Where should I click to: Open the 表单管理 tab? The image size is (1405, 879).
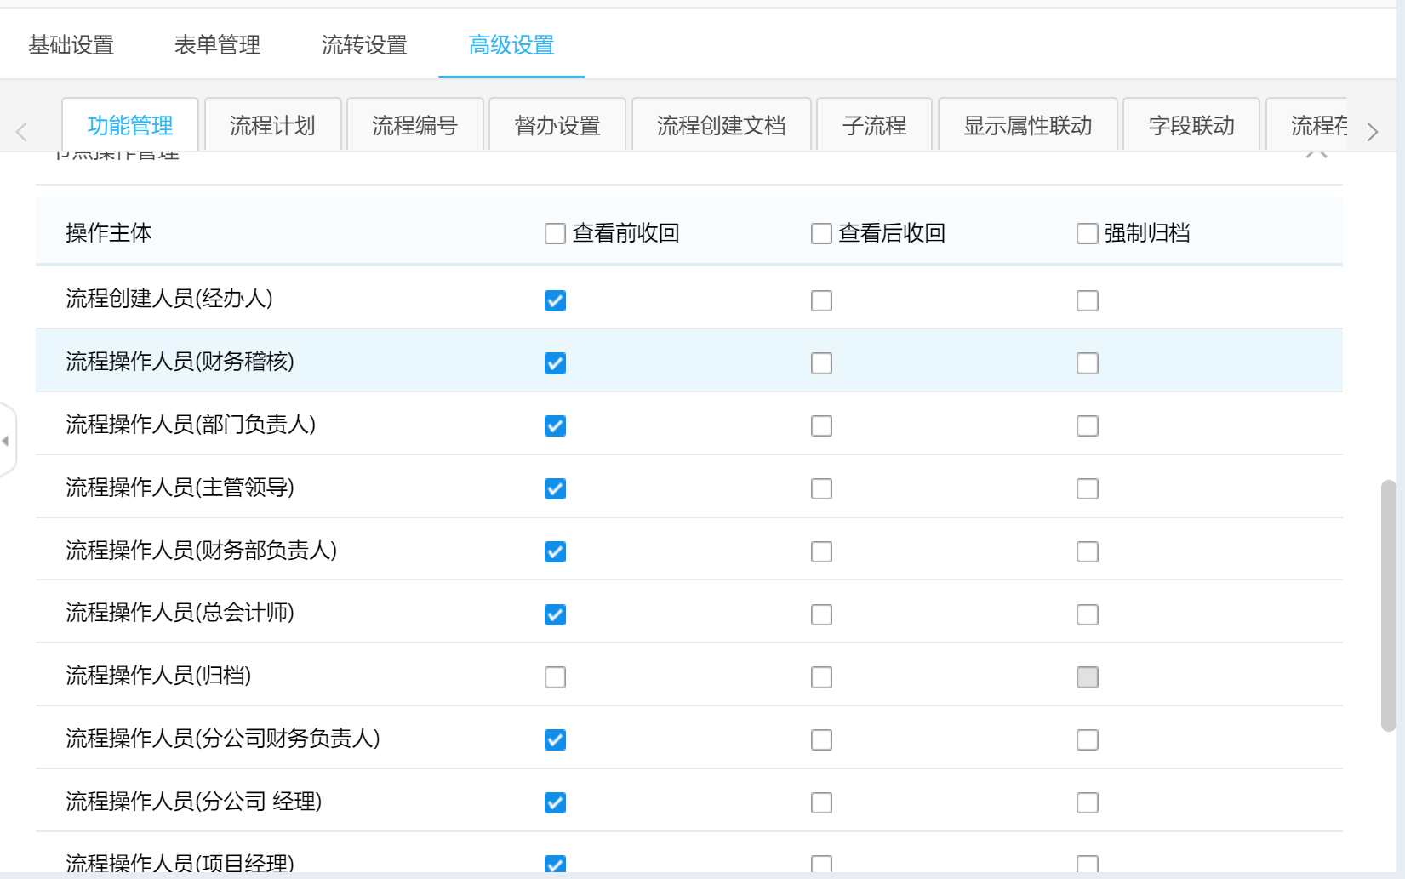[x=218, y=45]
